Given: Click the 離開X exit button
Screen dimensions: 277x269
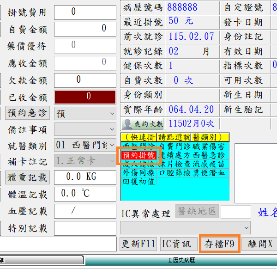Looking at the screenshot, I should point(260,244).
